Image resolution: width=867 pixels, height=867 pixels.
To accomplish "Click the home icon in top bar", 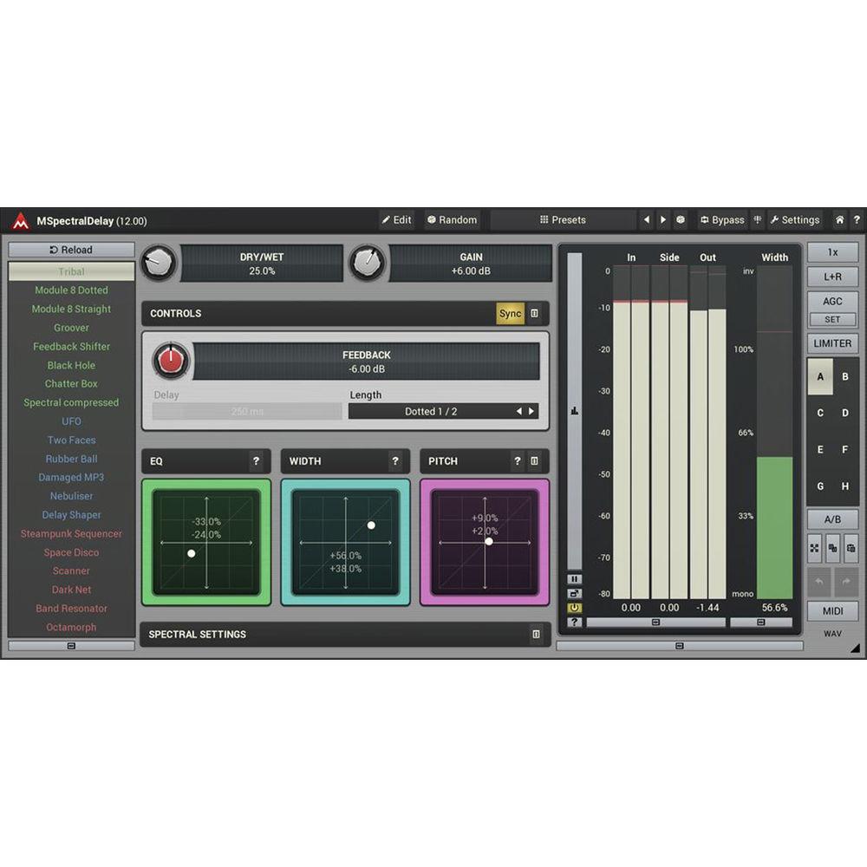I will coord(839,220).
